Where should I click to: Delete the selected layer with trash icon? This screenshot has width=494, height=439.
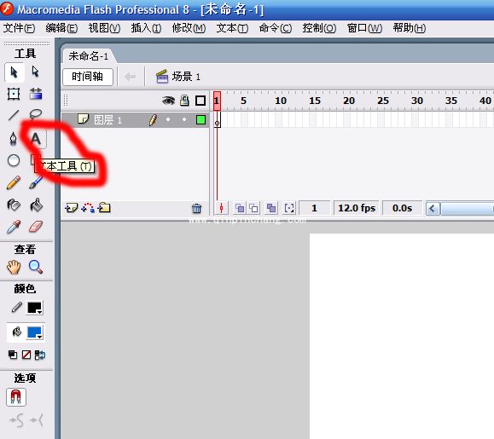pos(196,208)
